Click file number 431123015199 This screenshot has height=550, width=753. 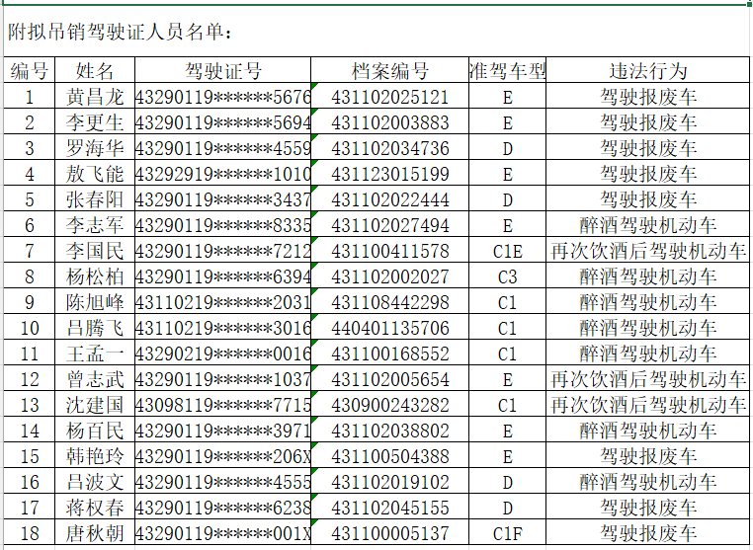(390, 174)
